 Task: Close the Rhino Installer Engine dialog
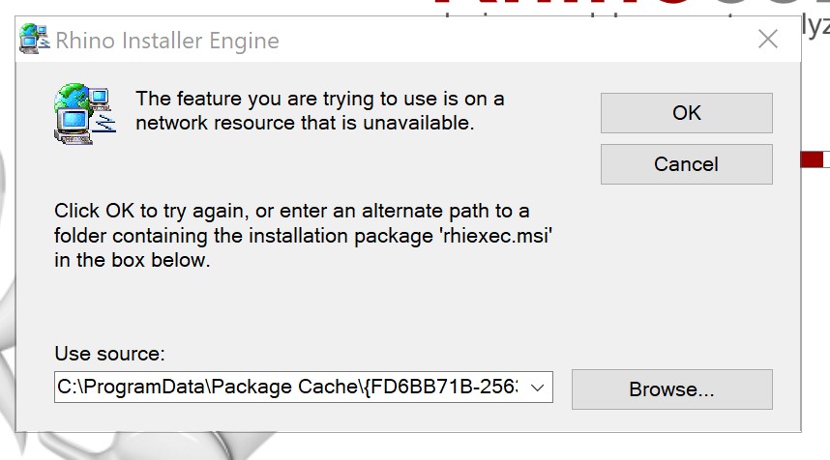[767, 40]
